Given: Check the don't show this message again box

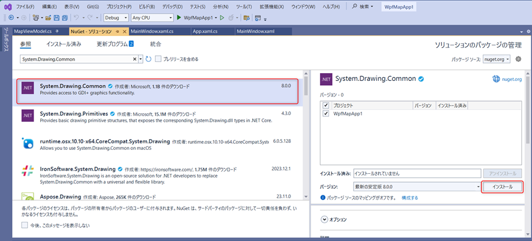Looking at the screenshot, I should coord(24,225).
